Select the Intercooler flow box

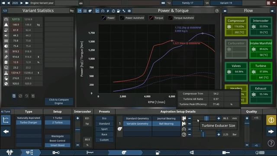[x=261, y=26]
